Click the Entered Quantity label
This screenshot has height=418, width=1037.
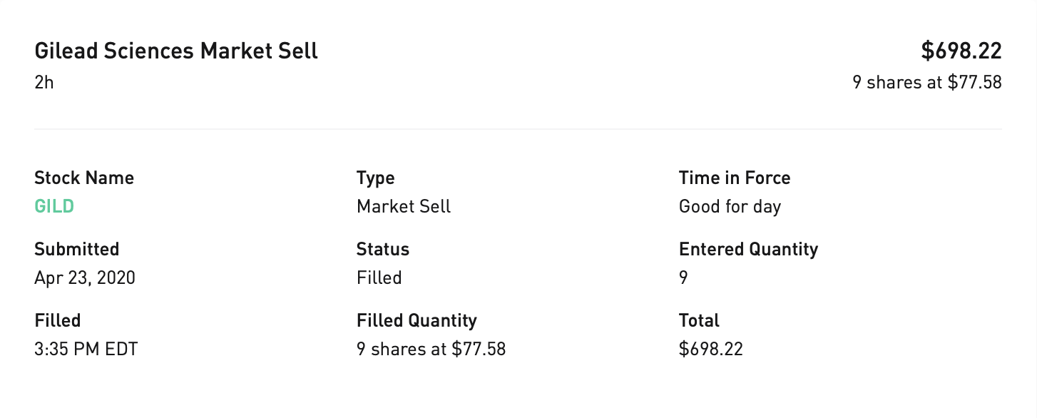click(748, 249)
